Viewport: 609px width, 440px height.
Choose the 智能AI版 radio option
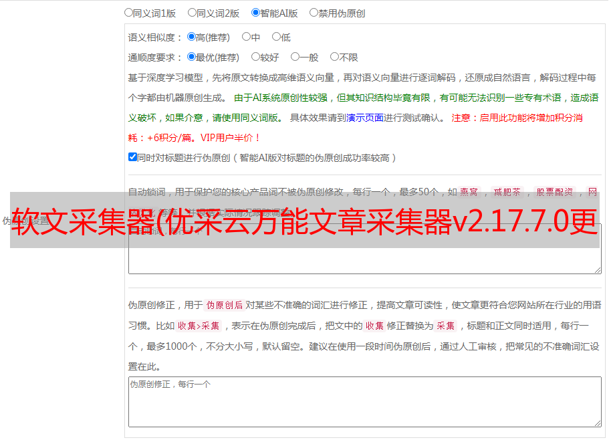coord(255,13)
